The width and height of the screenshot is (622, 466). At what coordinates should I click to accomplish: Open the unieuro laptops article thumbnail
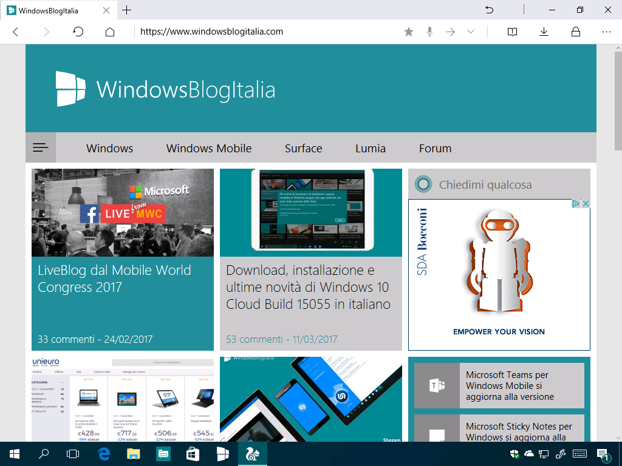click(x=123, y=399)
